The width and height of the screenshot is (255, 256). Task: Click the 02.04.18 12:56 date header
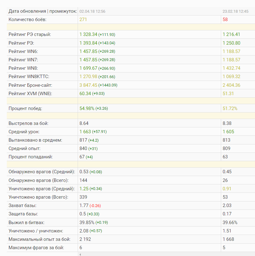tap(93, 11)
